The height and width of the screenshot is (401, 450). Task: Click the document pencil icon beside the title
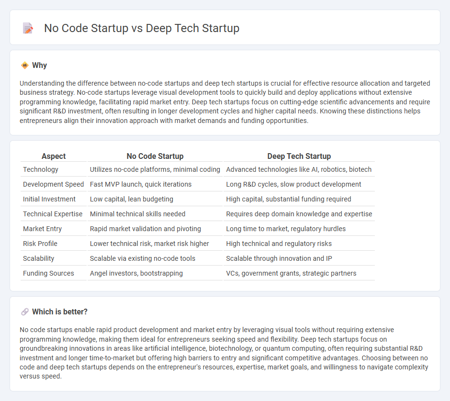(28, 28)
